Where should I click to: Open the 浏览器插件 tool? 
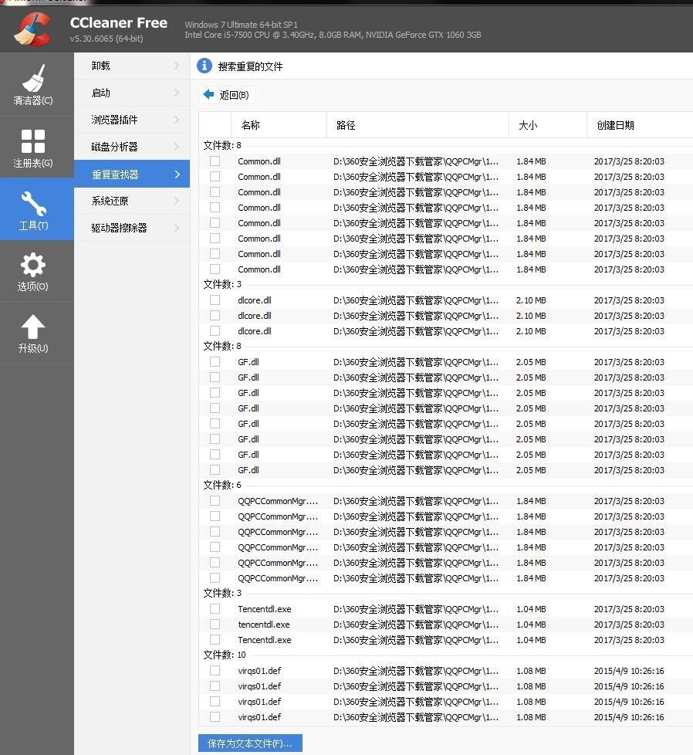point(132,120)
